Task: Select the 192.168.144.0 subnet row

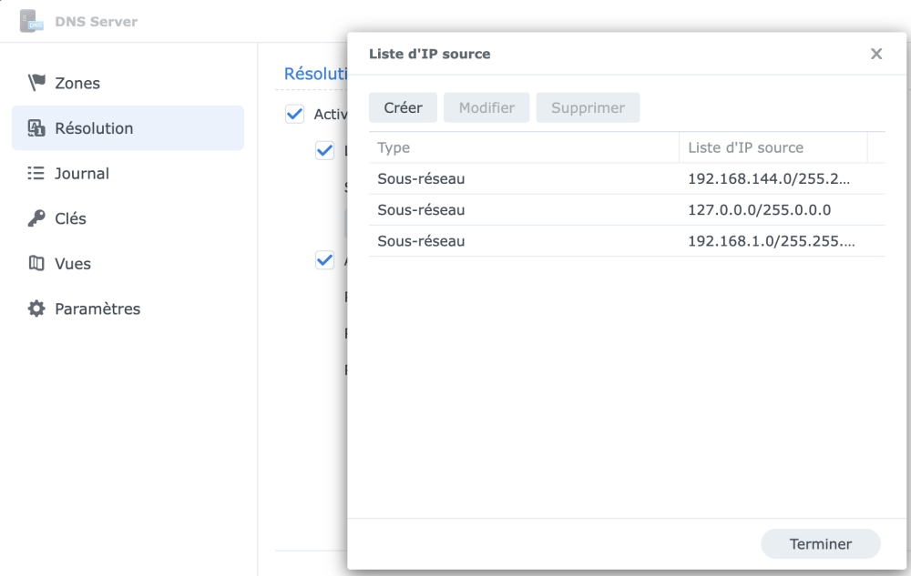Action: (627, 178)
